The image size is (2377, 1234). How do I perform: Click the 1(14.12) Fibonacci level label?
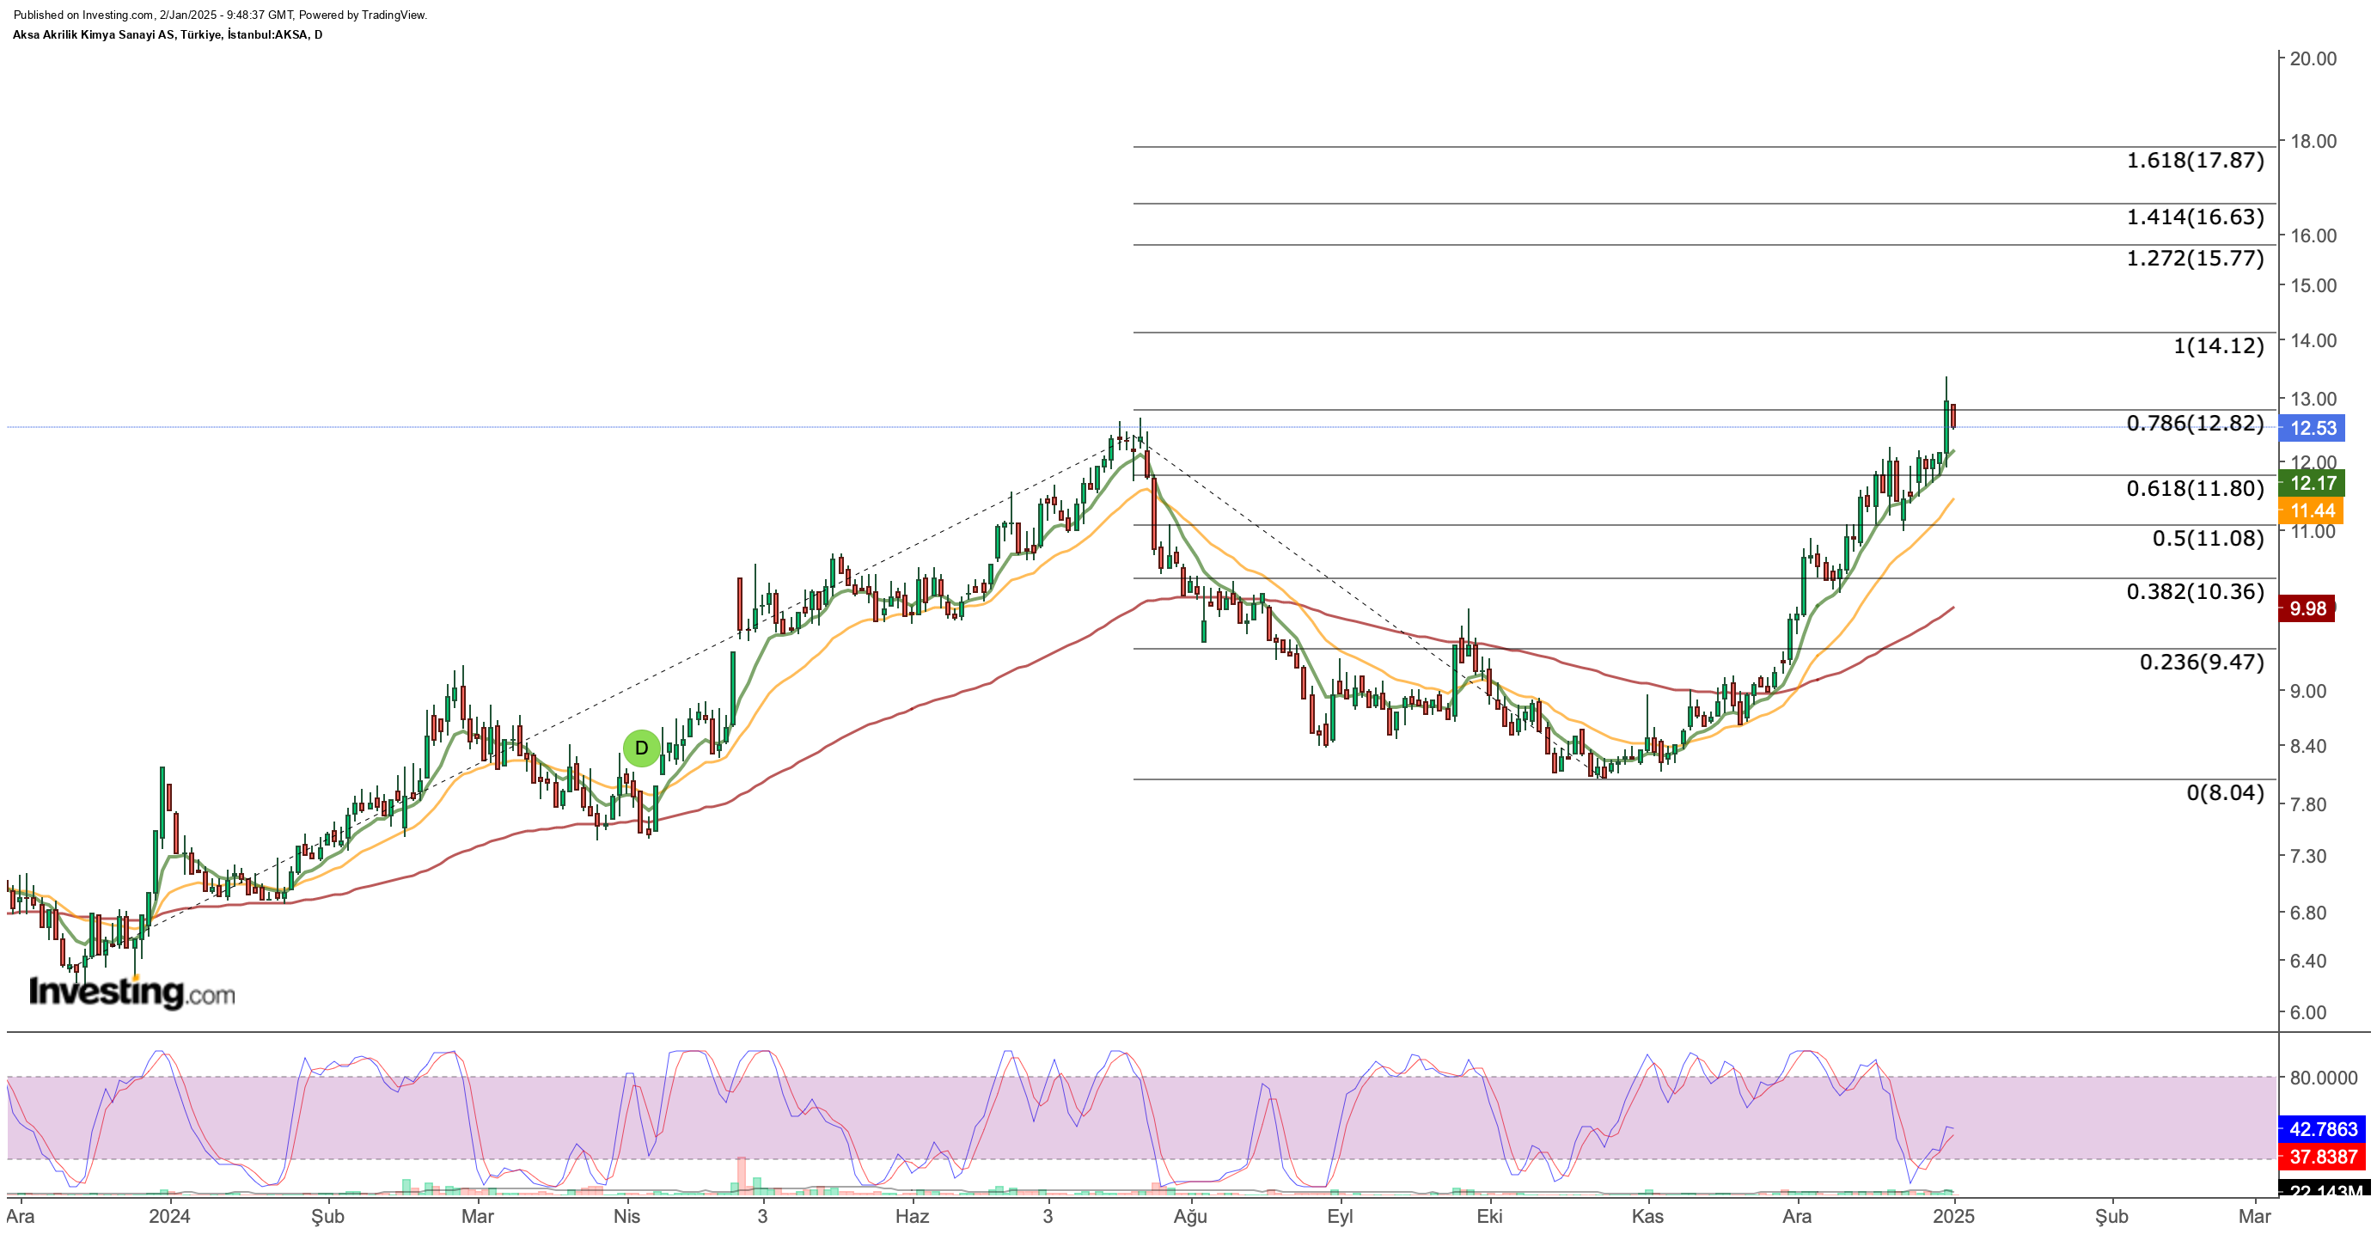tap(2218, 346)
